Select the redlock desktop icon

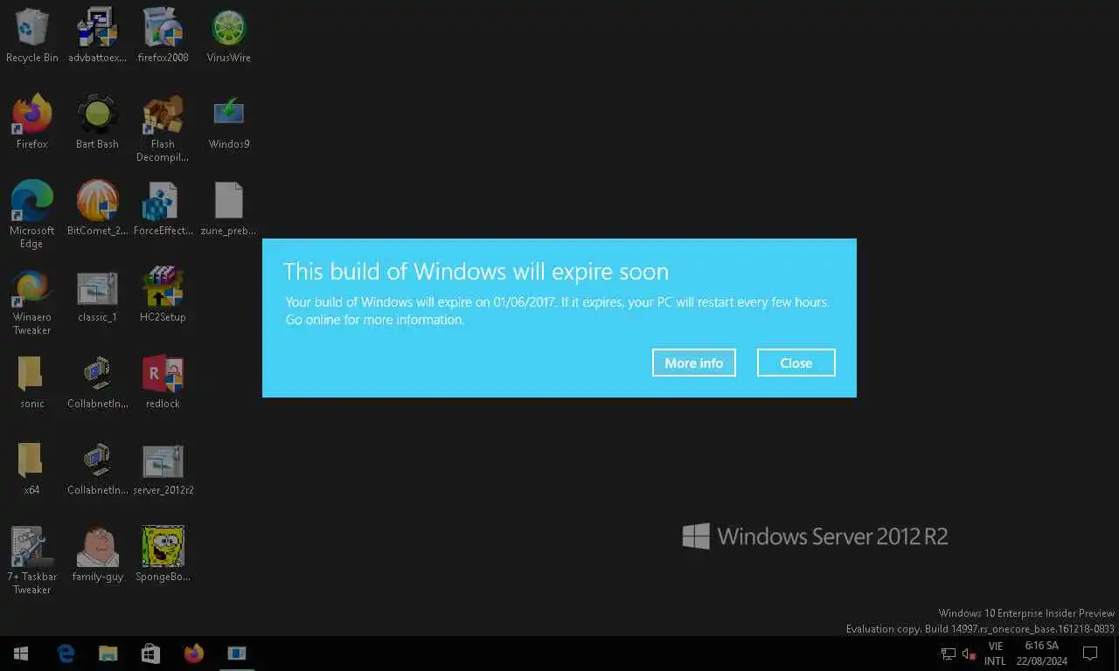tap(163, 381)
